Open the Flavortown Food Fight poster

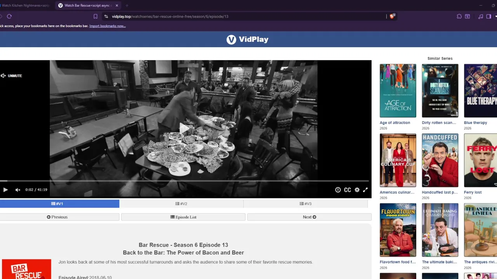398,230
